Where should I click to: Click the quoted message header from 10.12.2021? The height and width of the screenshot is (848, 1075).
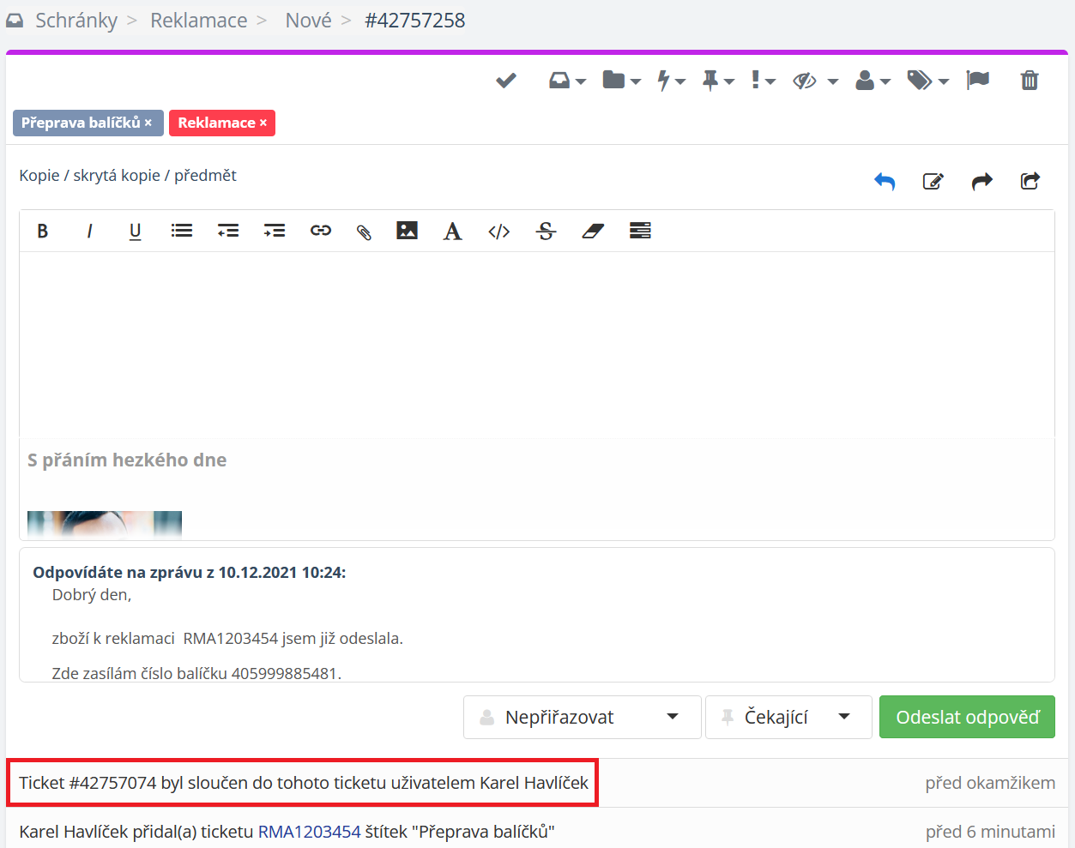190,573
